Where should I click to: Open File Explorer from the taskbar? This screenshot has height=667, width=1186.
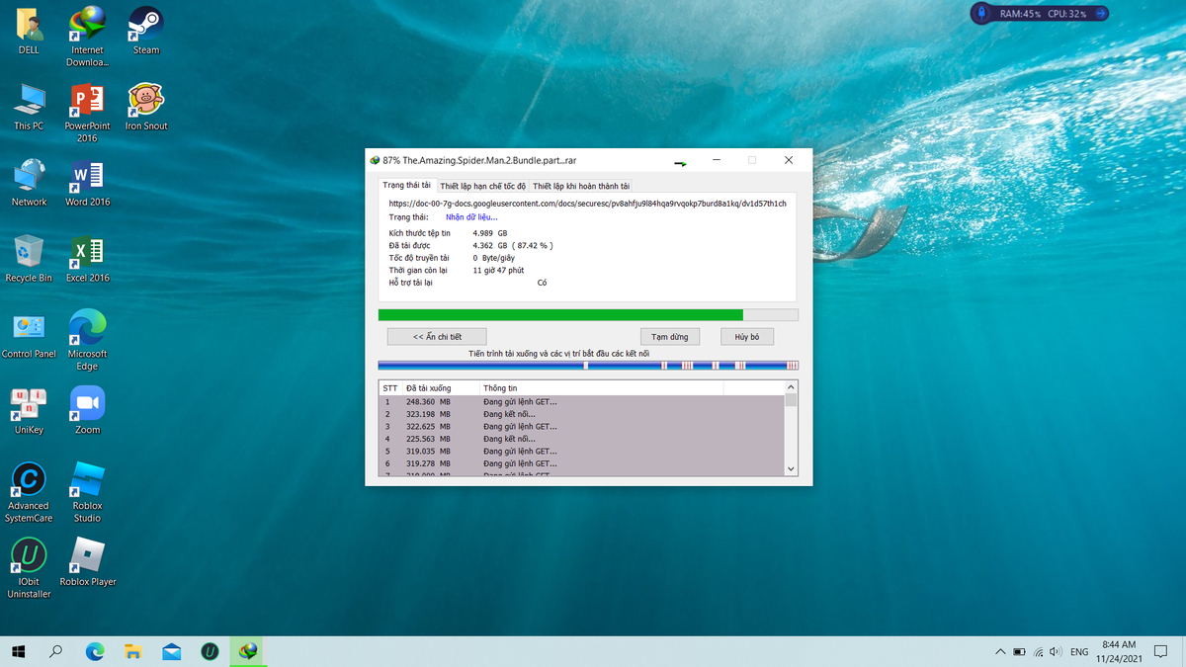coord(132,651)
